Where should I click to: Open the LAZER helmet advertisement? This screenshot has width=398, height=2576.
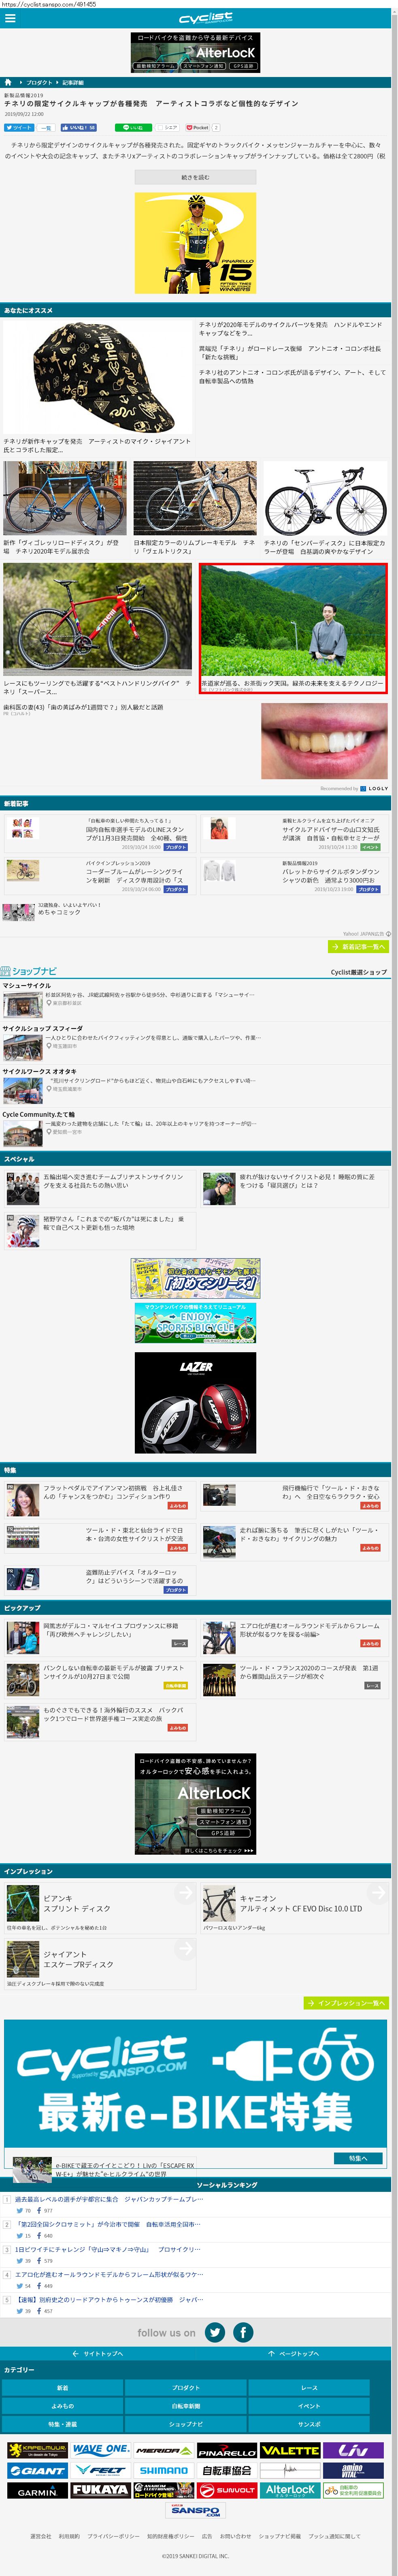click(x=195, y=1403)
